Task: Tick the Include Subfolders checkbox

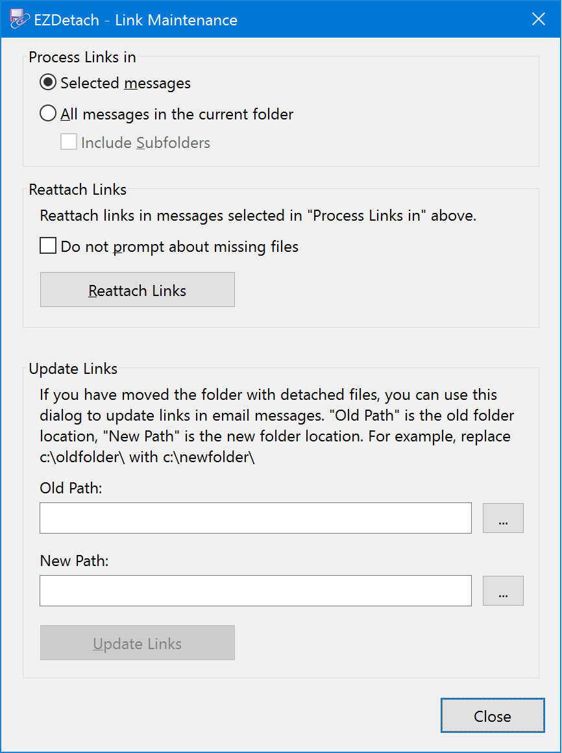Action: [x=69, y=143]
